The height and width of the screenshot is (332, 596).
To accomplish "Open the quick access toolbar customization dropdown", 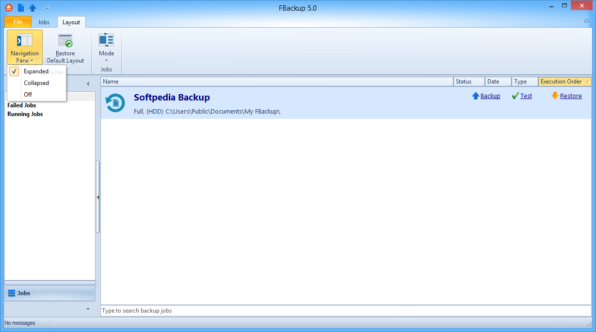I will point(47,7).
